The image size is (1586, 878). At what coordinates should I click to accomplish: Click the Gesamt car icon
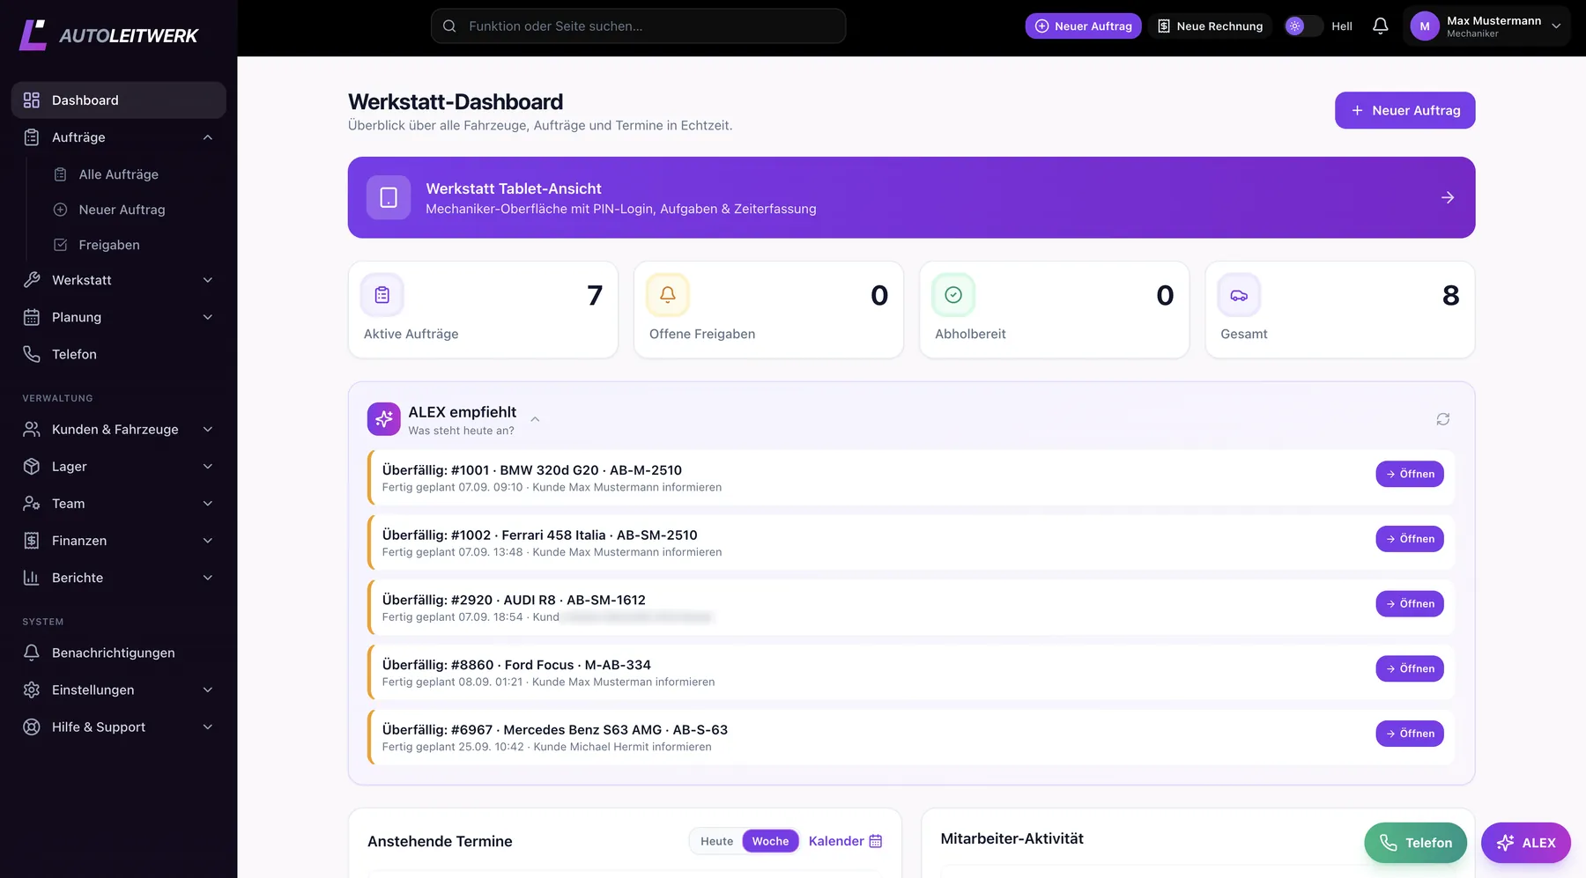[x=1239, y=295]
